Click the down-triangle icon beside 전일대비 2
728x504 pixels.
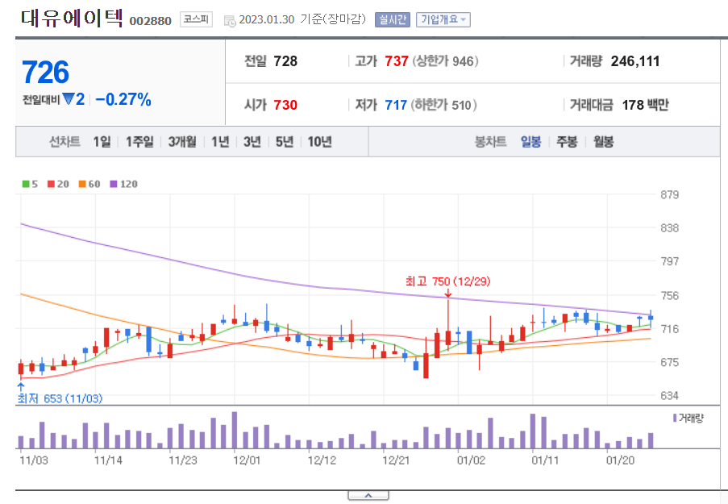[69, 99]
